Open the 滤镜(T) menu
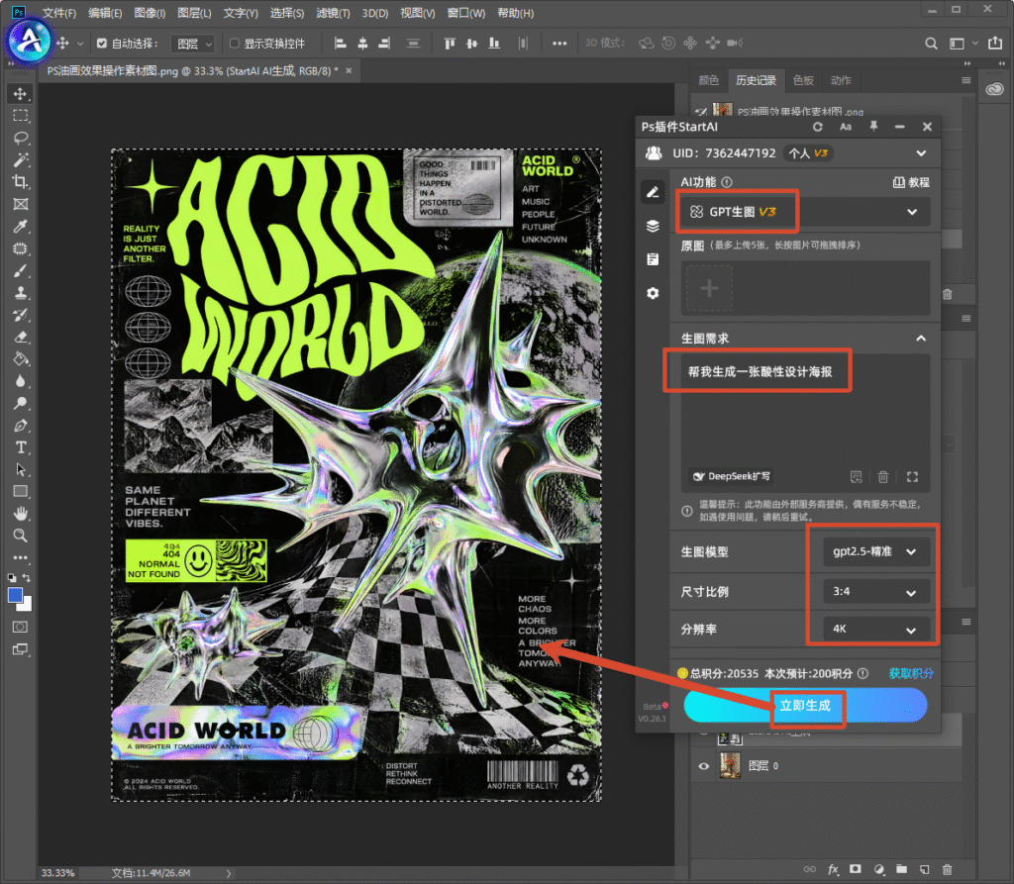Image resolution: width=1014 pixels, height=884 pixels. [333, 13]
